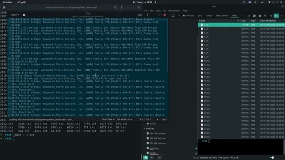Select the 29.txt file row
Screen dimensions: 285x160
[241, 136]
